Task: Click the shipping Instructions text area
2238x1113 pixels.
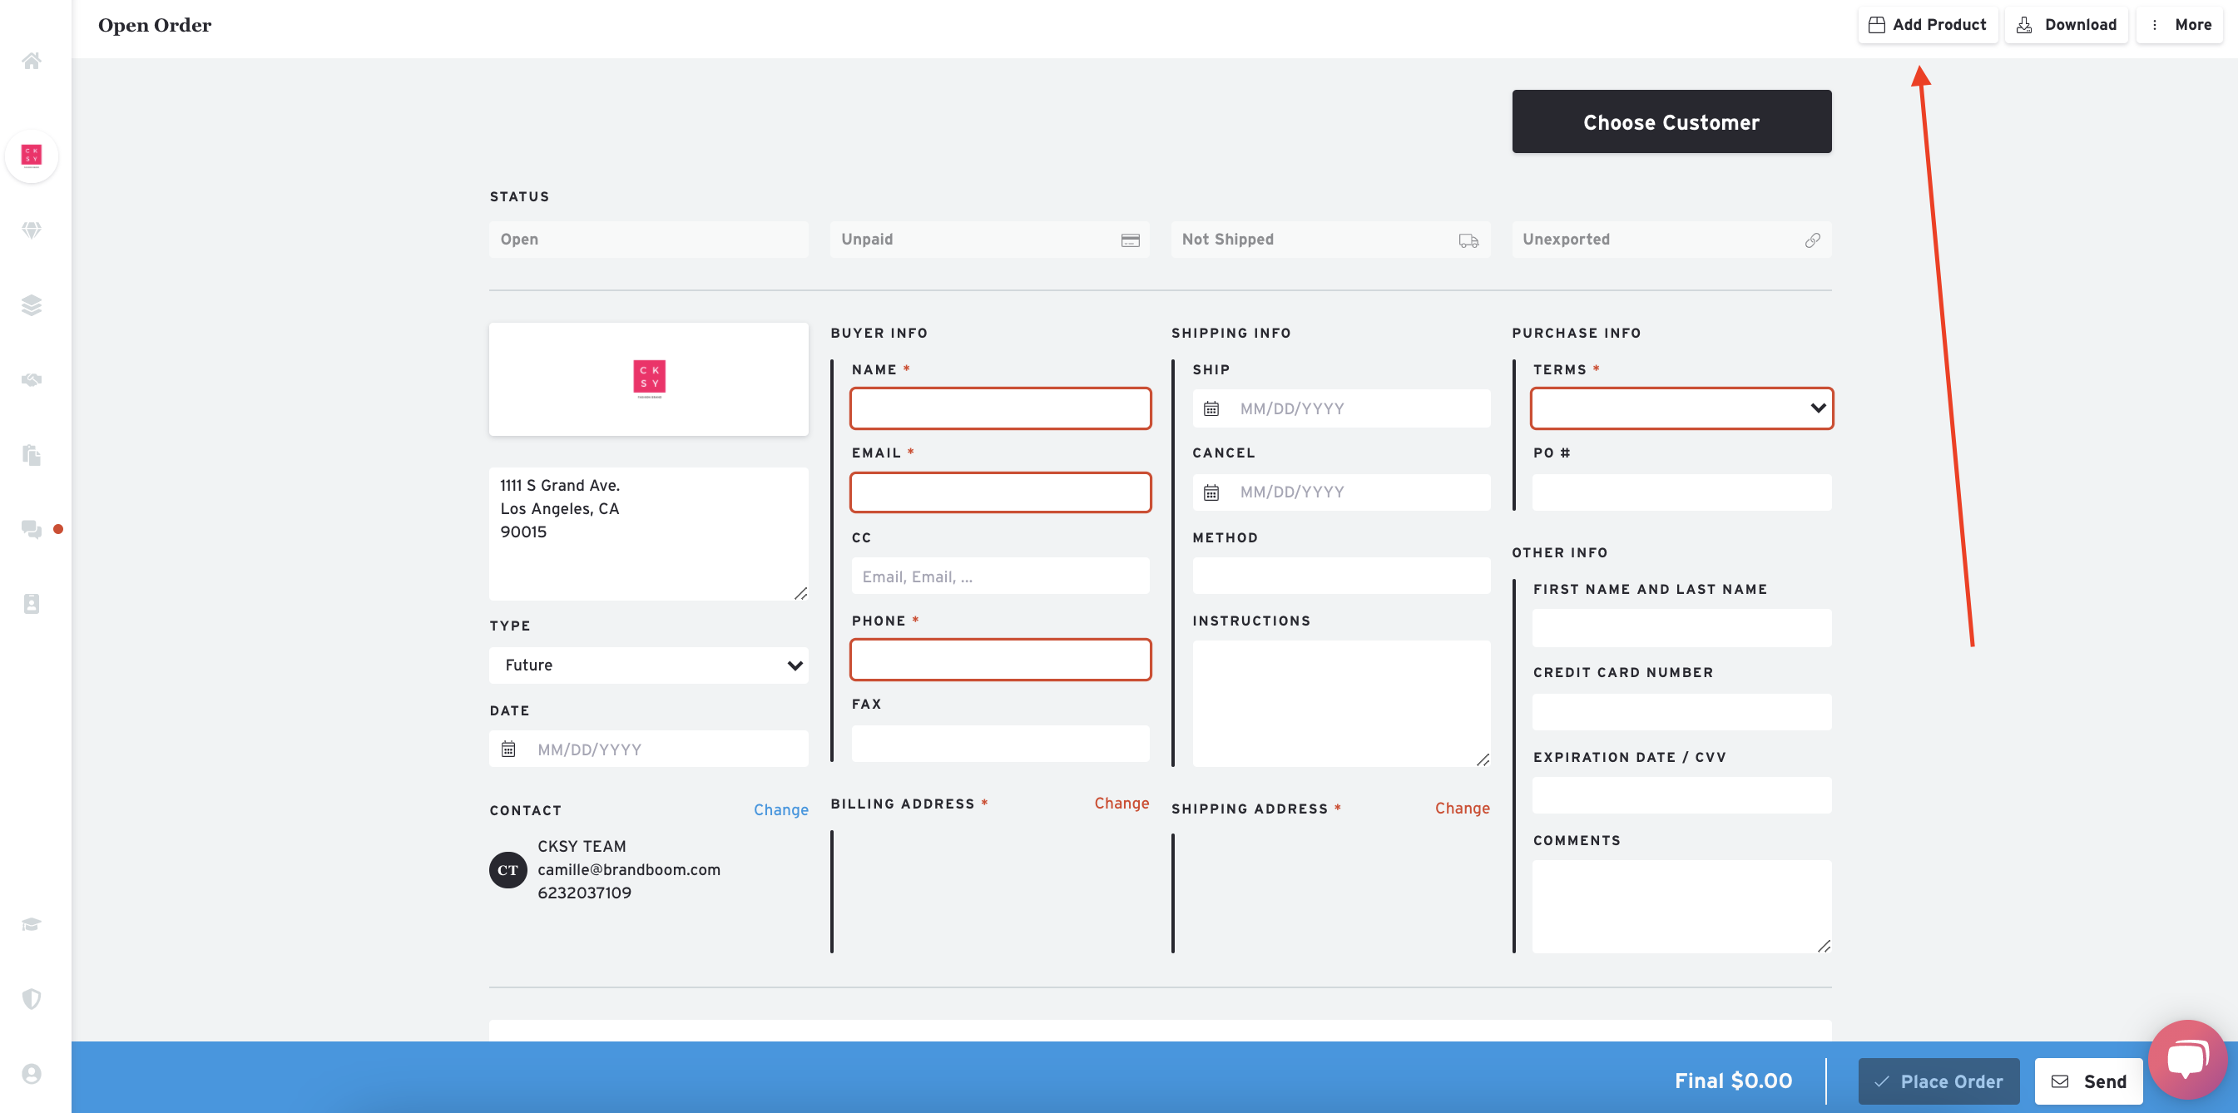Action: tap(1341, 704)
